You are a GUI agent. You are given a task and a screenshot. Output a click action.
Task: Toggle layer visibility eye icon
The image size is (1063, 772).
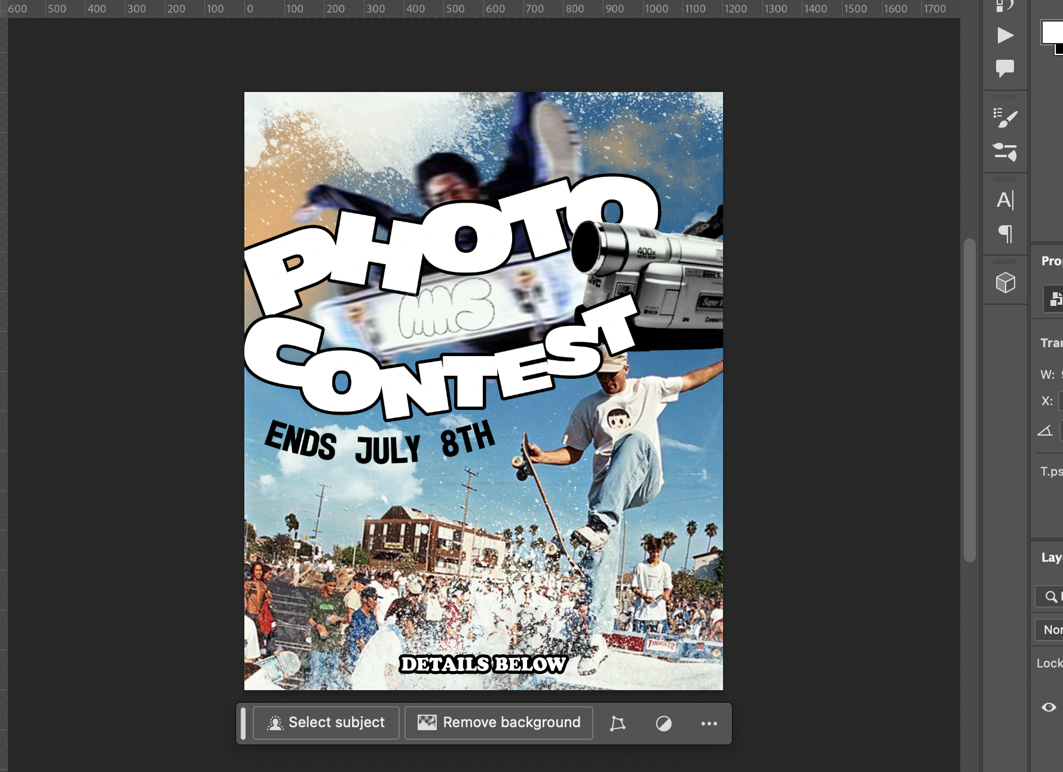[1049, 707]
